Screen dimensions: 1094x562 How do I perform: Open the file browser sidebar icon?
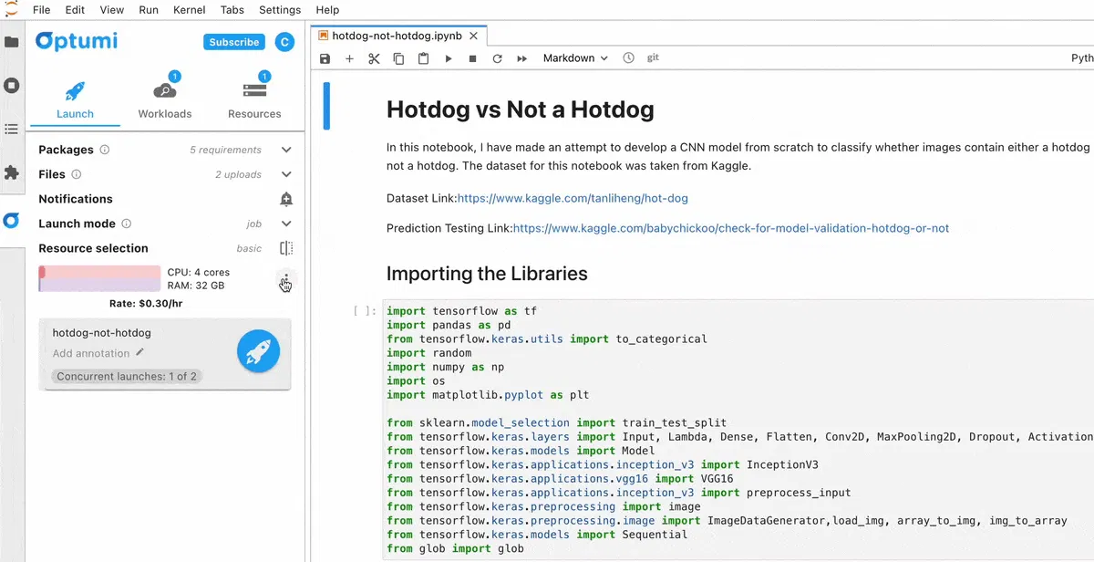(x=12, y=43)
